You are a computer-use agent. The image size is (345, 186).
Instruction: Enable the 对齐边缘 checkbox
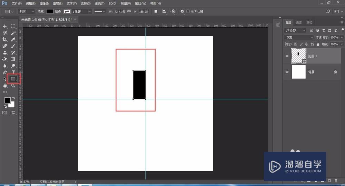188,11
